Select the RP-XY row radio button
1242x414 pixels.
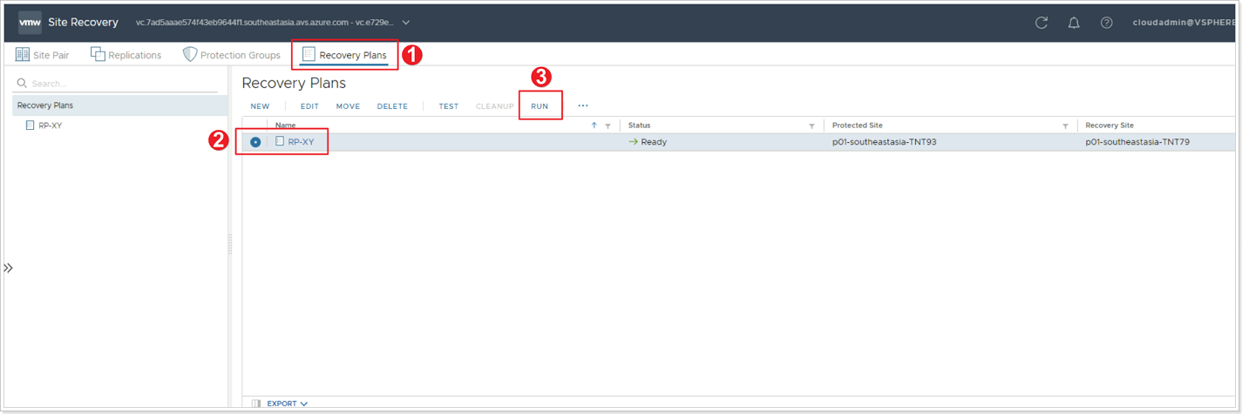click(255, 142)
